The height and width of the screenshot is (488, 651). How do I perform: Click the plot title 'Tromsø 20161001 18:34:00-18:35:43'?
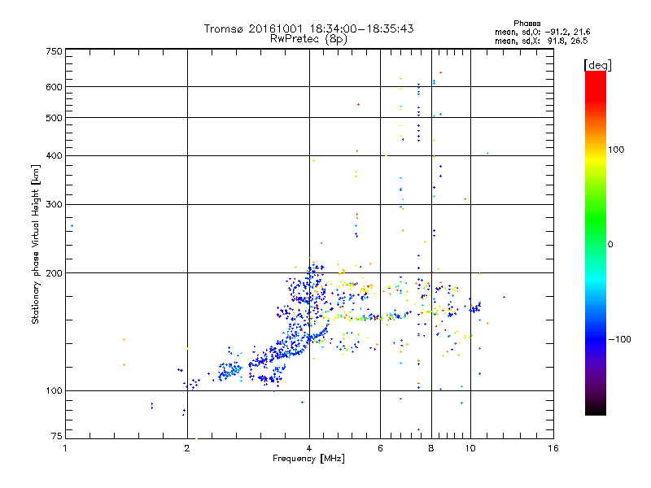(x=308, y=28)
